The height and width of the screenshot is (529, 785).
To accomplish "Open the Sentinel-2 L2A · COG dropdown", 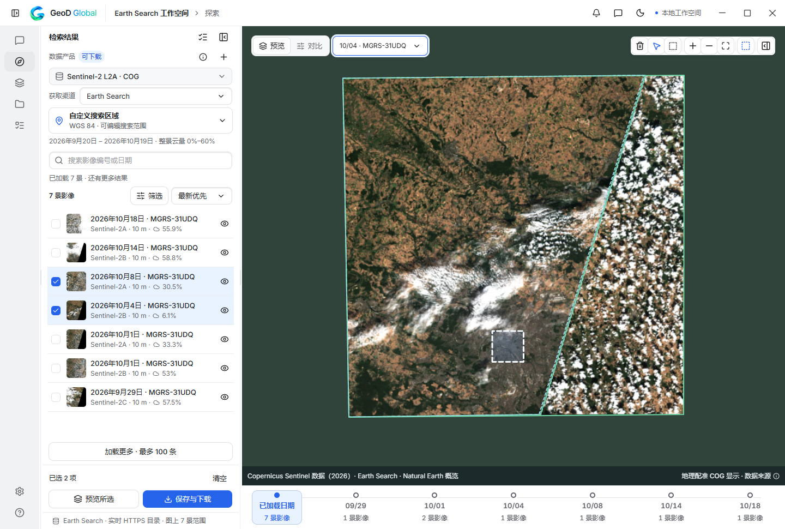I will click(x=141, y=76).
